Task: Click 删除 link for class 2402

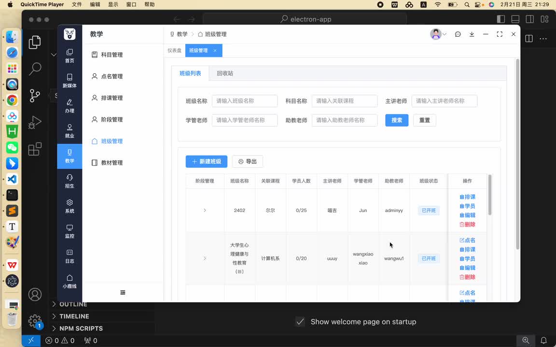Action: pos(467,225)
